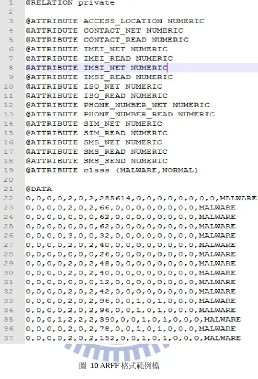Click the data row on line 25

131,226
